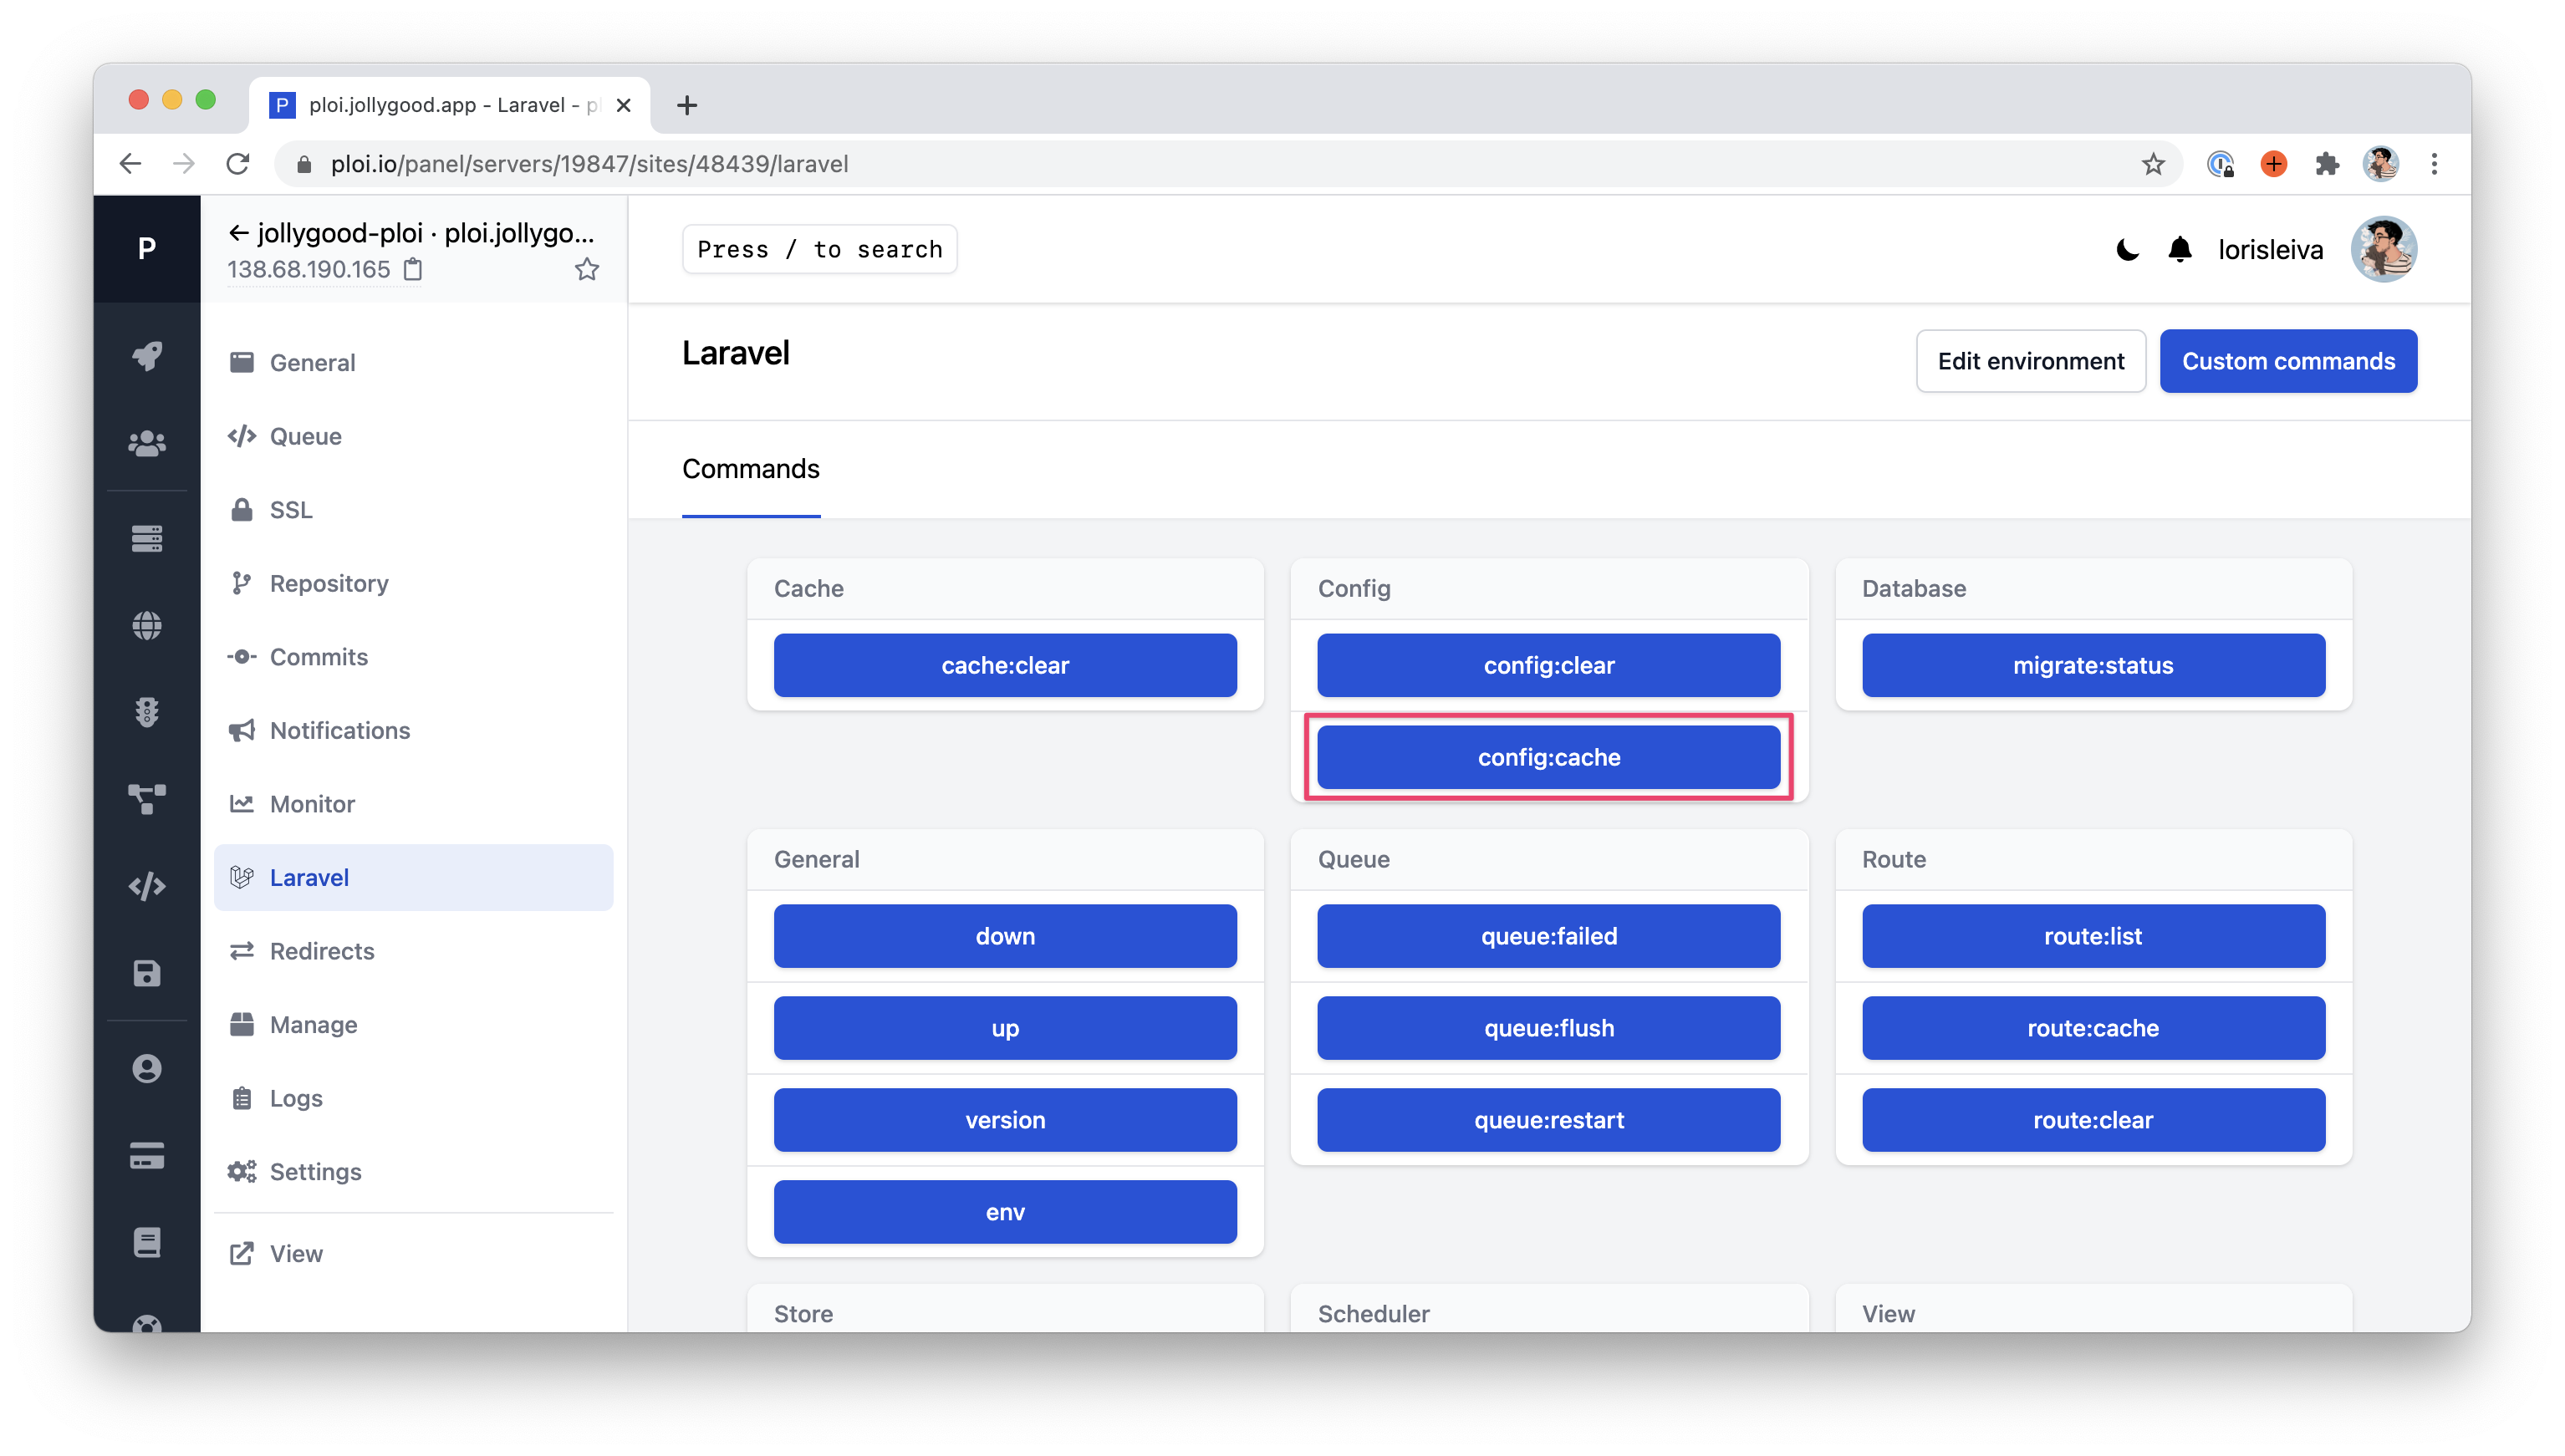Click the View external link
The width and height of the screenshot is (2565, 1456).
pos(413,1253)
